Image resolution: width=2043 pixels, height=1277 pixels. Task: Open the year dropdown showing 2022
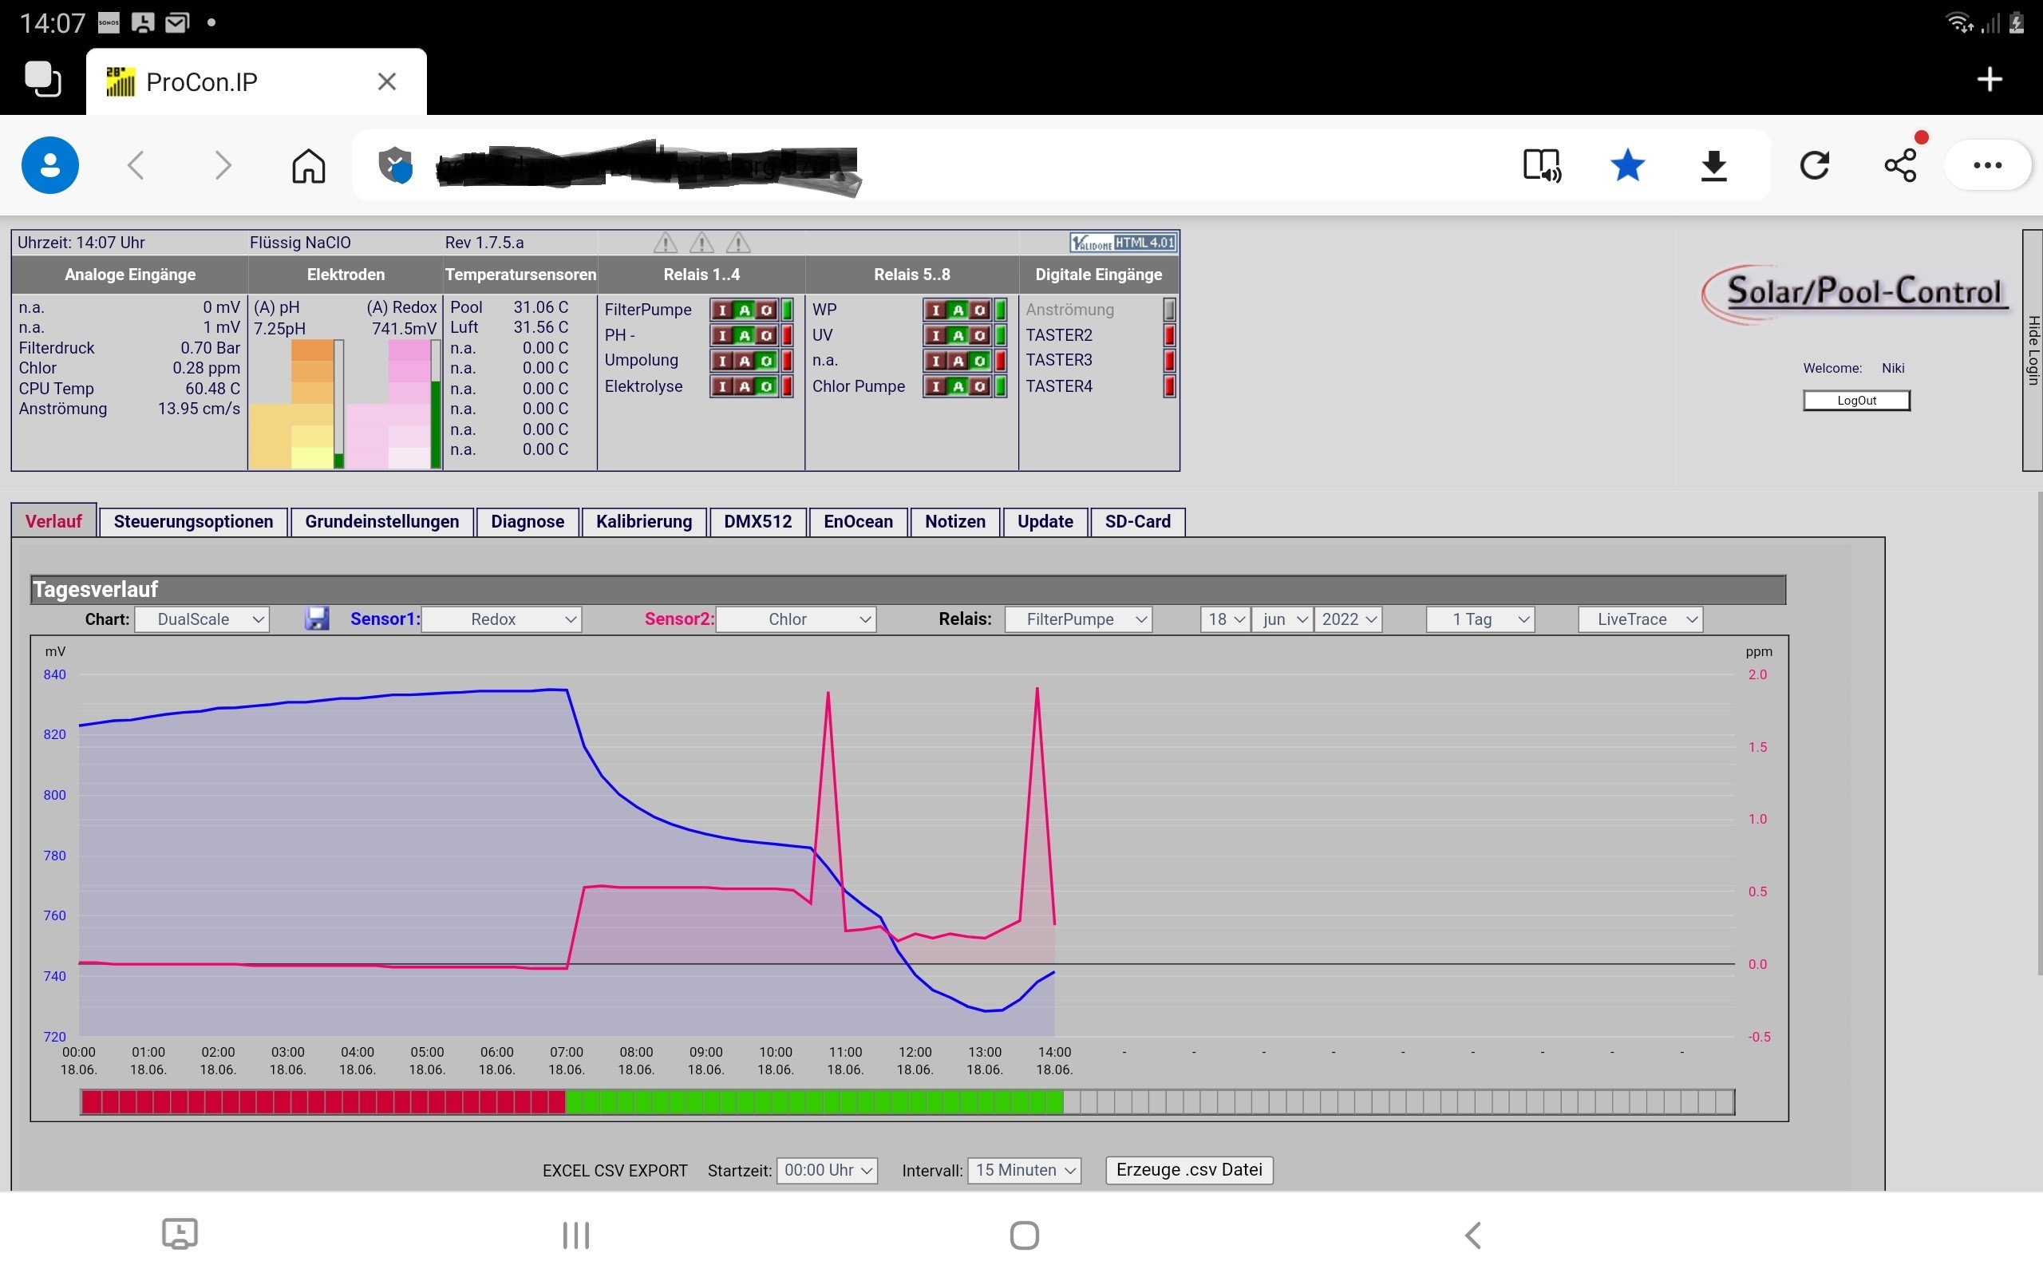point(1347,619)
